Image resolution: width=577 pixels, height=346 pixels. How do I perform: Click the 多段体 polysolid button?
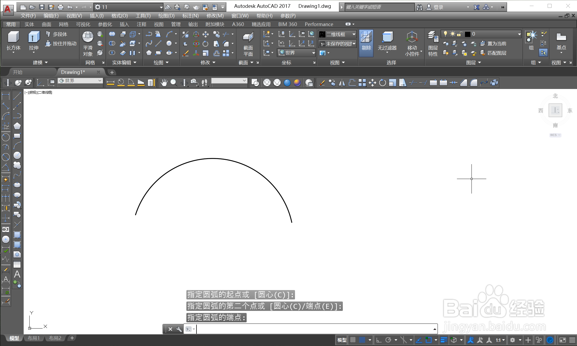pyautogui.click(x=56, y=34)
